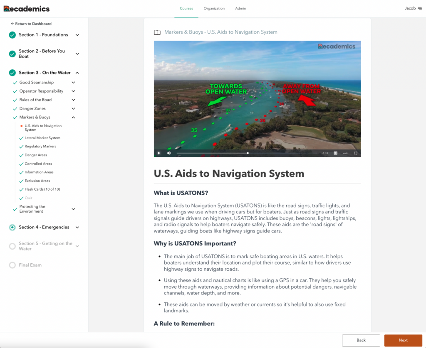Mute the video volume speaker icon
426x348 pixels.
[x=169, y=153]
